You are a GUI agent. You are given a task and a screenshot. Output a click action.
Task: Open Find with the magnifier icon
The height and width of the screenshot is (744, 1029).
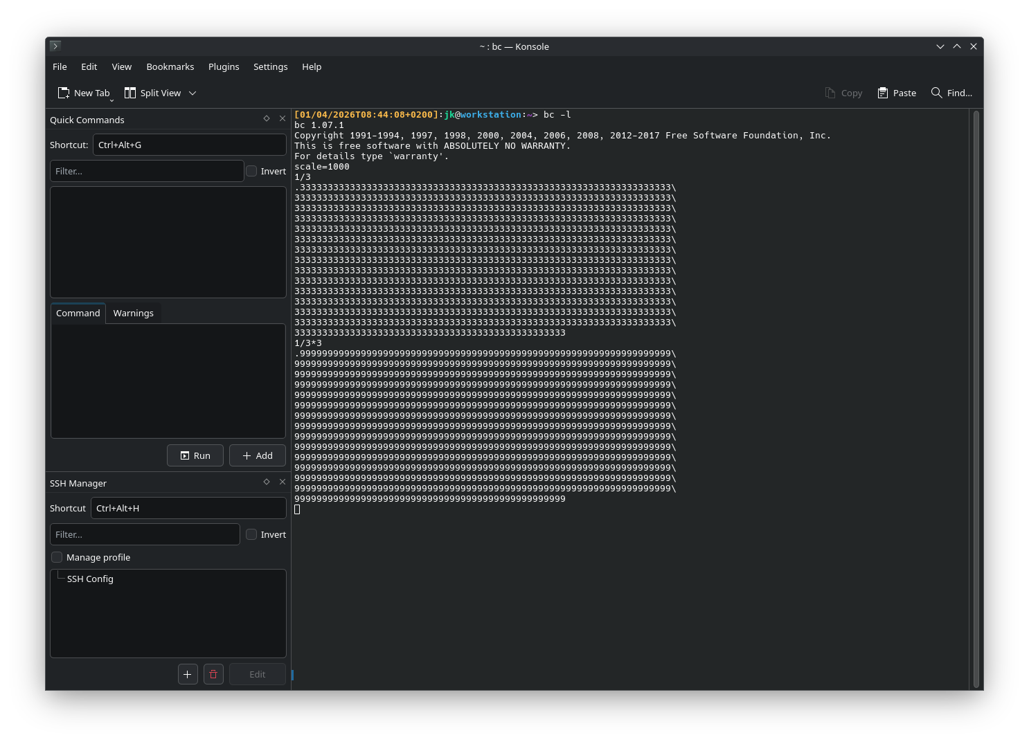point(937,93)
